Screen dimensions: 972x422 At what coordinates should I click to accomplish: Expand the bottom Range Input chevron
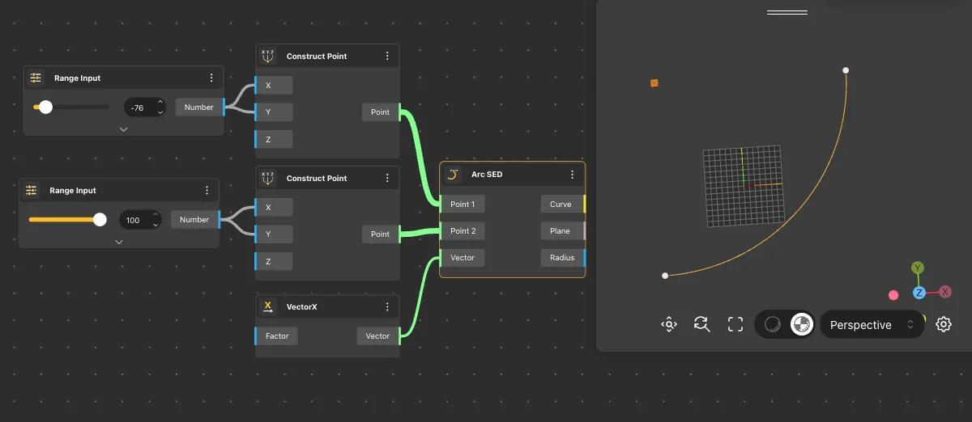coord(119,241)
